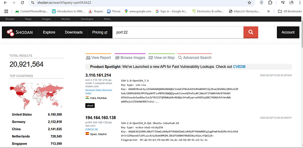Click the IONOS SE organization link
The image size is (303, 148).
pos(92,129)
